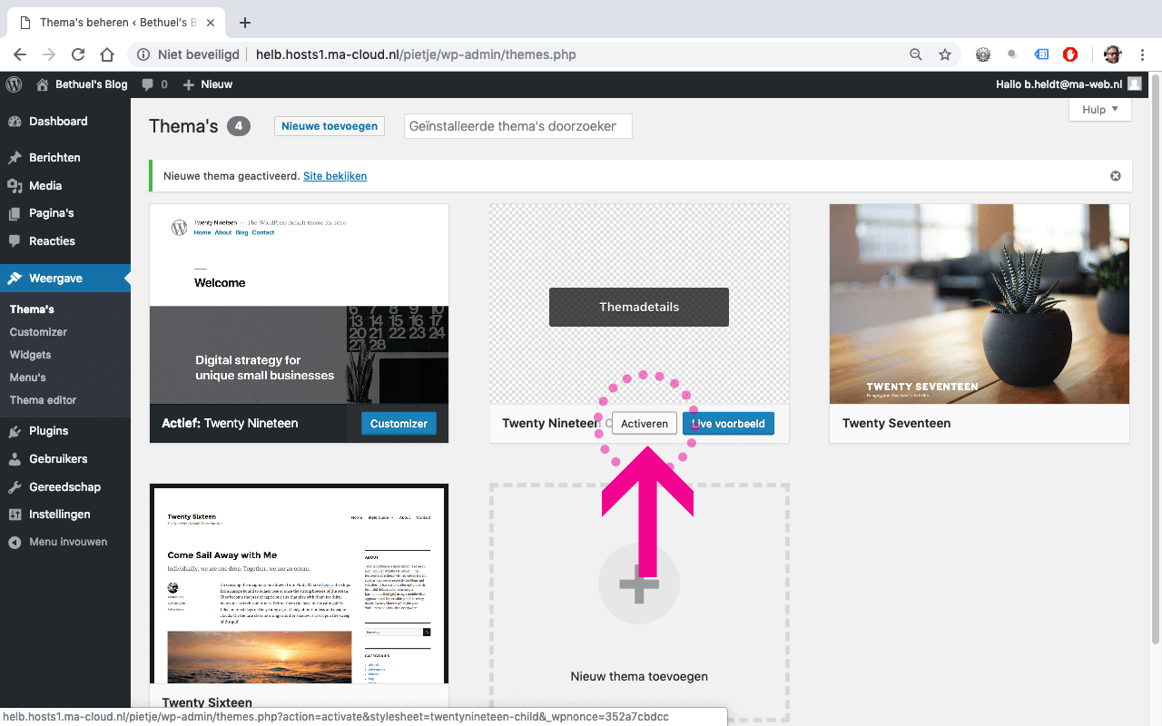Image resolution: width=1162 pixels, height=726 pixels.
Task: Open Themadetails for Twenty Nineteen Child
Action: click(x=639, y=307)
